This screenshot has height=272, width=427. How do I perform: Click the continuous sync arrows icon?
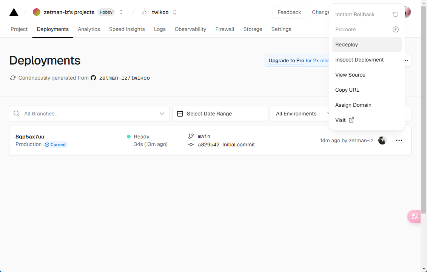(x=13, y=78)
